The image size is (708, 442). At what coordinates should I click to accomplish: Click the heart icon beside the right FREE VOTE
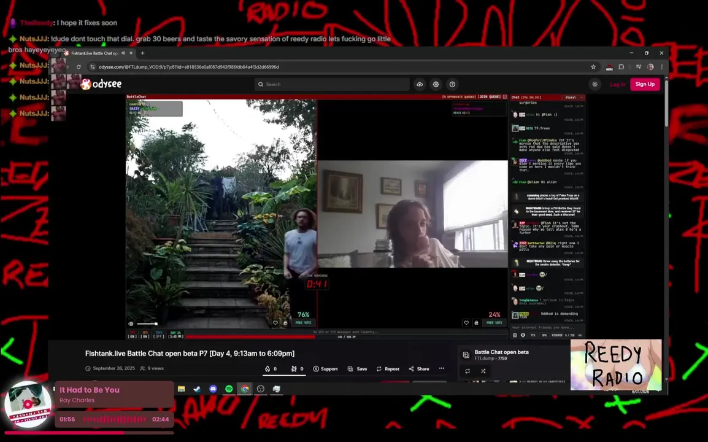pos(466,323)
